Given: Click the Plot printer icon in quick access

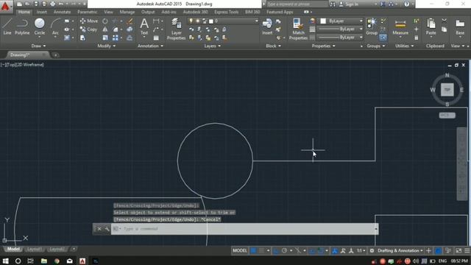Looking at the screenshot, I should pos(52,4).
